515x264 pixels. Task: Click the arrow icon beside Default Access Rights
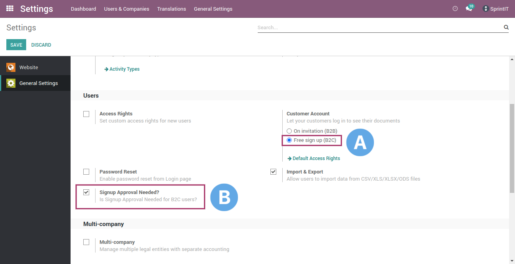(289, 158)
